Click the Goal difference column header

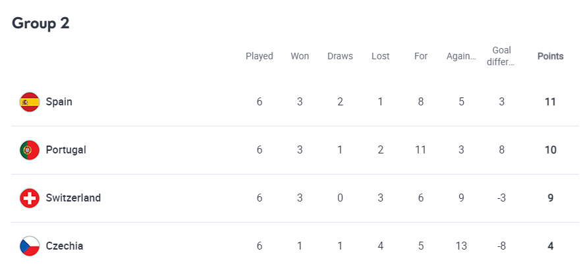(501, 56)
